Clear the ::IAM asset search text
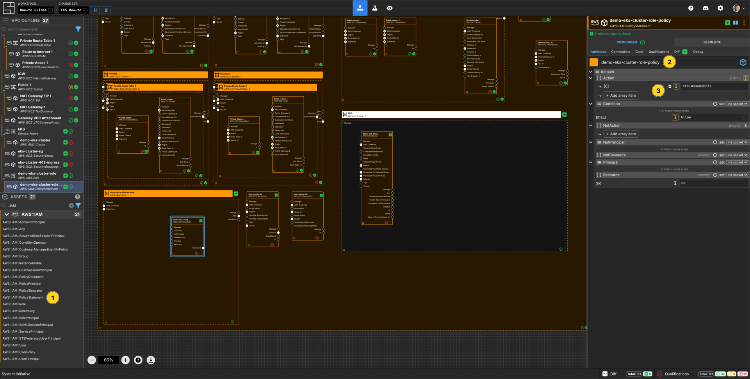Viewport: 750px width, 379px height. (x=71, y=205)
